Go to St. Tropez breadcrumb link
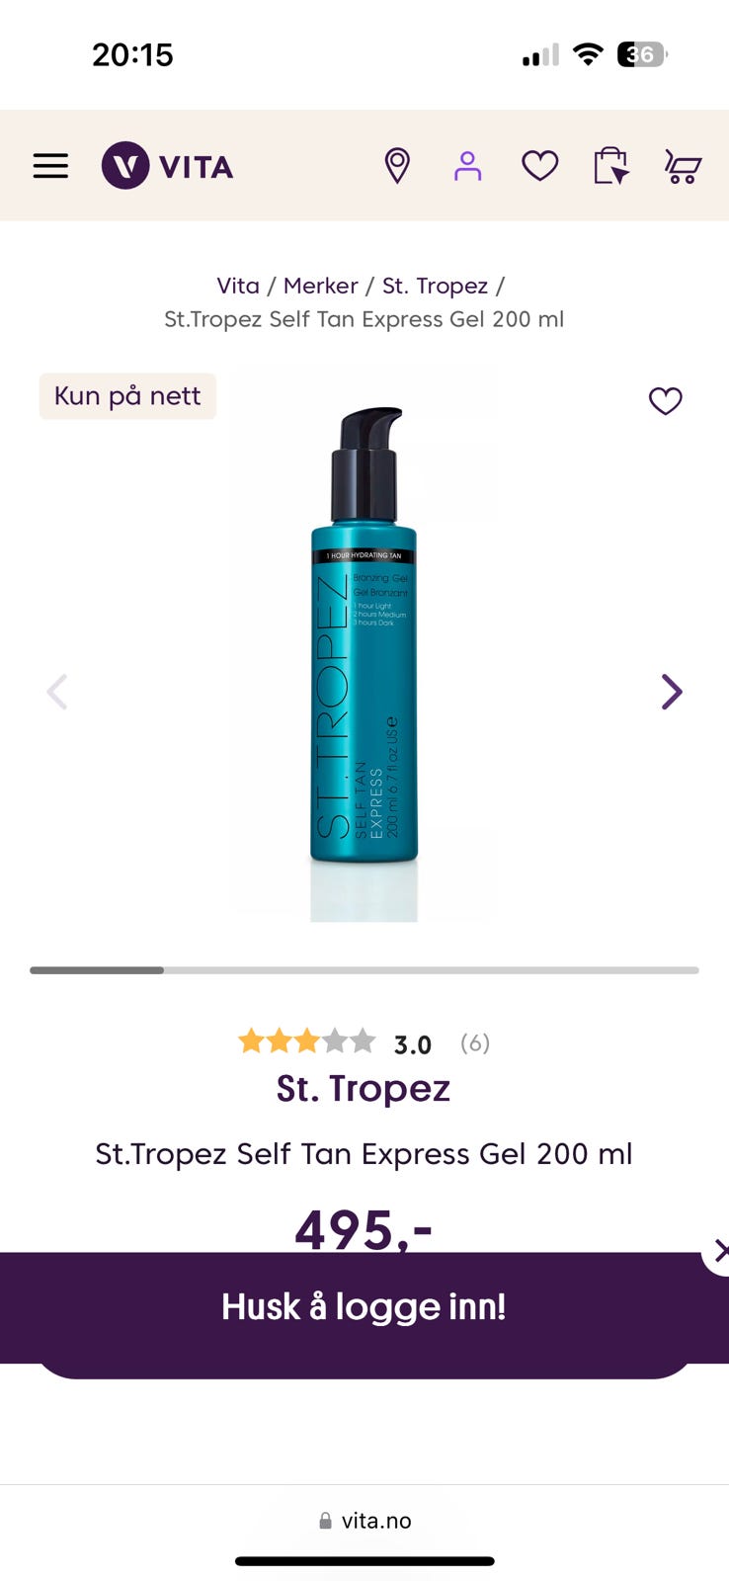Image resolution: width=729 pixels, height=1581 pixels. click(x=435, y=286)
